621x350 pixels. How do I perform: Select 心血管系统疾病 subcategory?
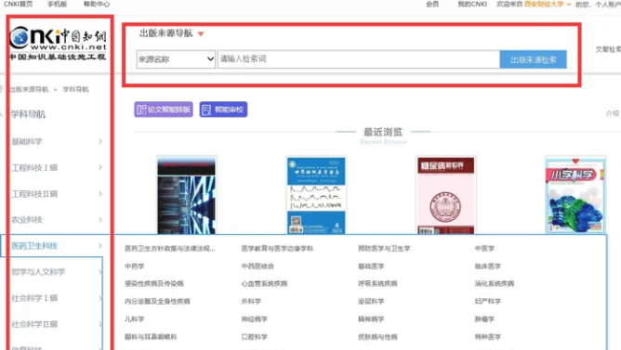264,283
